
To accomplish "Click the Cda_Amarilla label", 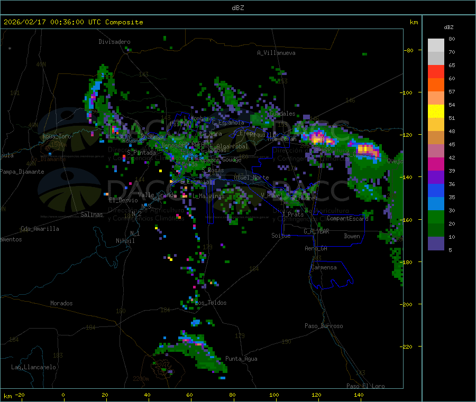I will point(40,229).
